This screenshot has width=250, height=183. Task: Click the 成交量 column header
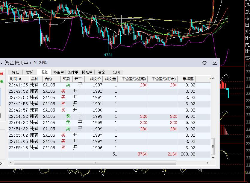pyautogui.click(x=110, y=79)
